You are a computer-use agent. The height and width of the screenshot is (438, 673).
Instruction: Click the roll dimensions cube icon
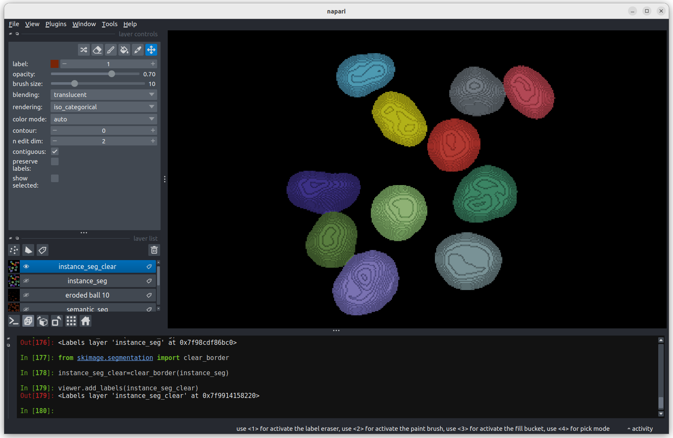point(43,321)
